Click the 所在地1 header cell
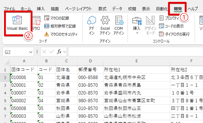Image resolution: width=203 pixels, height=123 pixels. pos(136,70)
